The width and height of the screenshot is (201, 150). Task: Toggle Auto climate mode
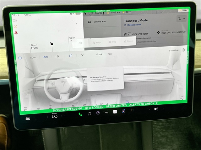point(33,57)
